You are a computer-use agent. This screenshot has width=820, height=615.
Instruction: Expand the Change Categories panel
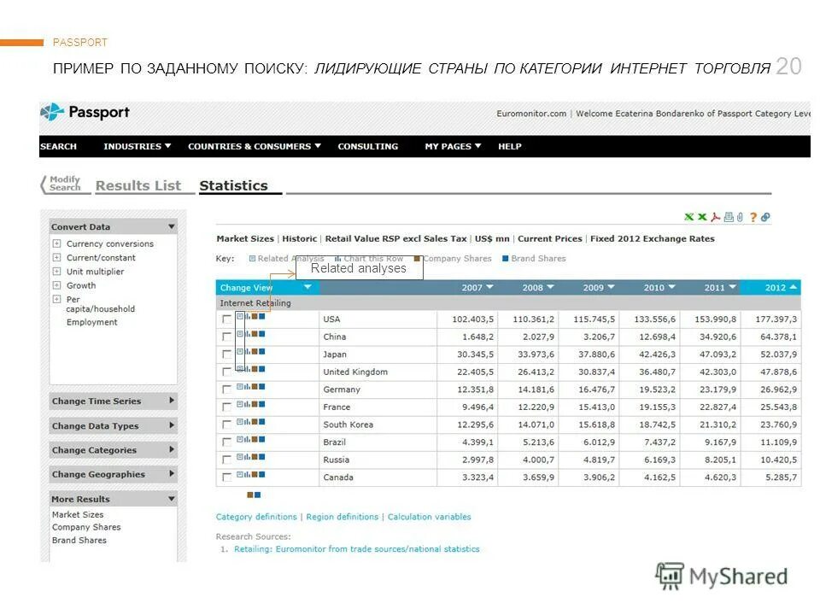[114, 450]
